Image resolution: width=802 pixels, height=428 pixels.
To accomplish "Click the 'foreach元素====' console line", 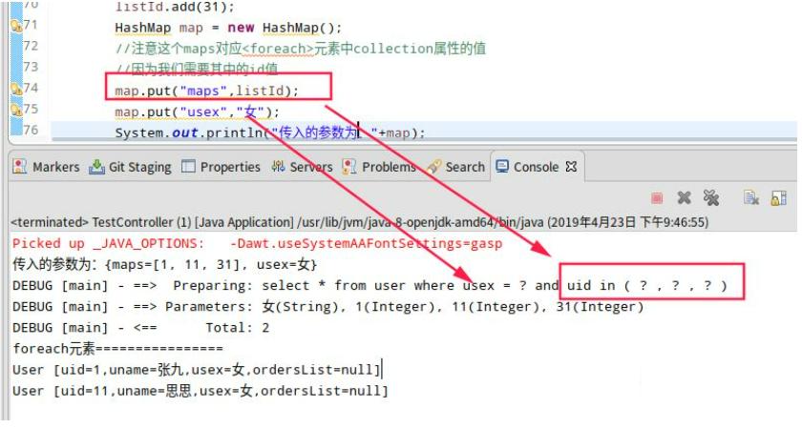I will tap(117, 348).
